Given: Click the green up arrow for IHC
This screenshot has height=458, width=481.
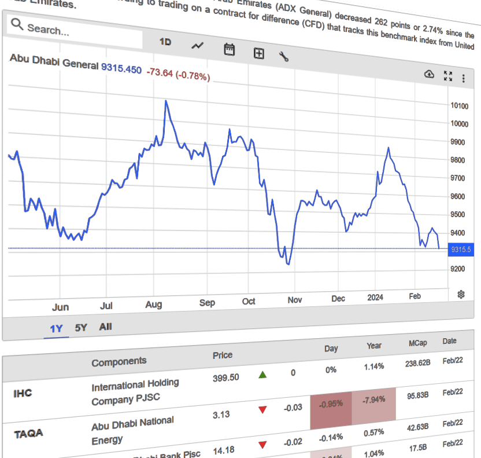Looking at the screenshot, I should coord(262,375).
